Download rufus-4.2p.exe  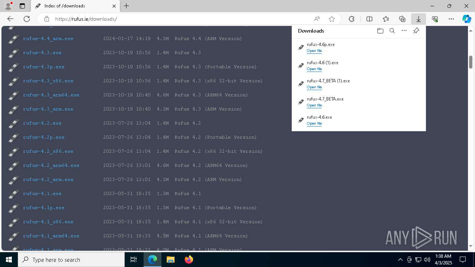(x=44, y=137)
